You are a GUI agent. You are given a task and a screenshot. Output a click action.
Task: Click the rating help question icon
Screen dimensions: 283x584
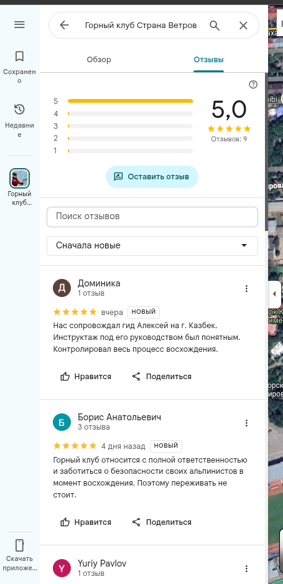click(253, 85)
